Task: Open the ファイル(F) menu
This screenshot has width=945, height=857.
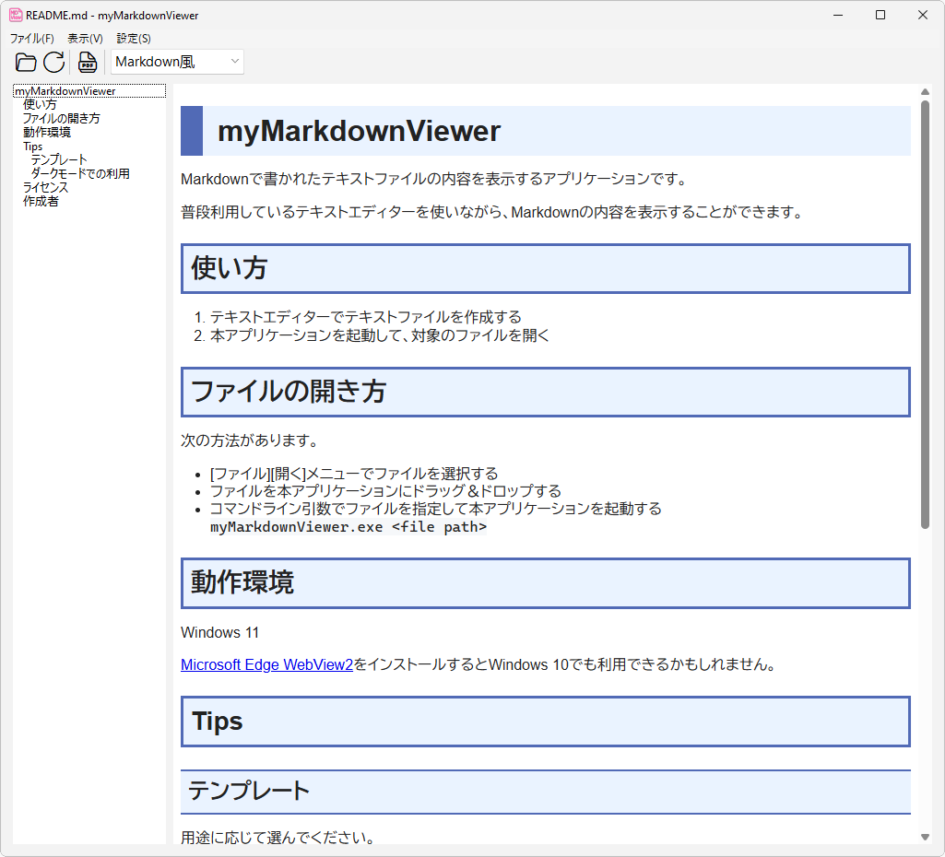Action: click(32, 39)
